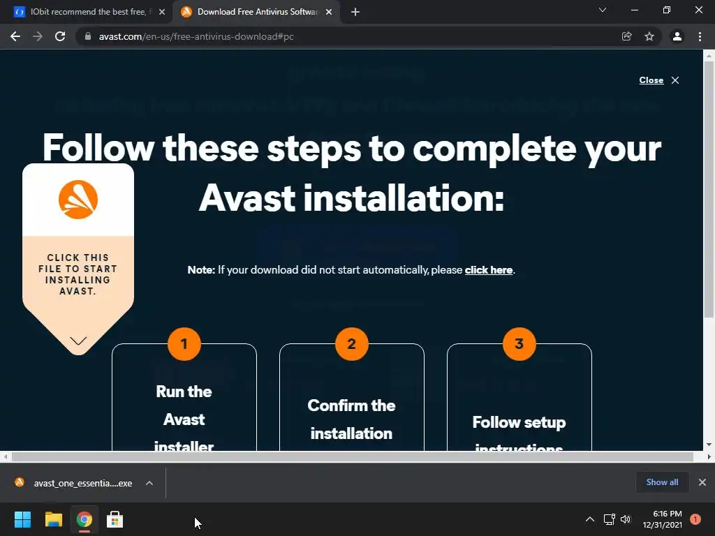Close the IObit tab
The height and width of the screenshot is (536, 715).
click(x=162, y=12)
